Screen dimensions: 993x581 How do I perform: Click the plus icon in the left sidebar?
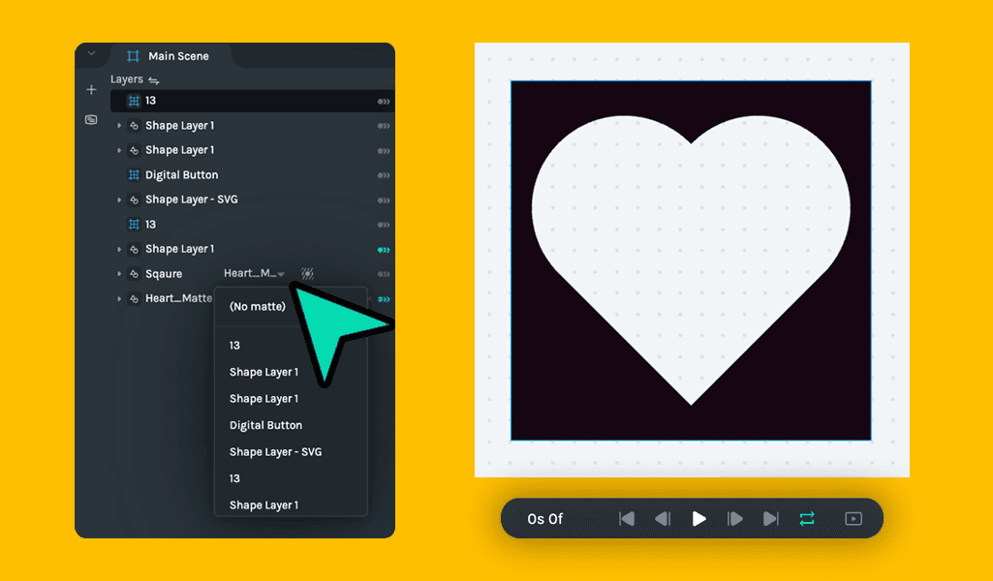[x=90, y=89]
